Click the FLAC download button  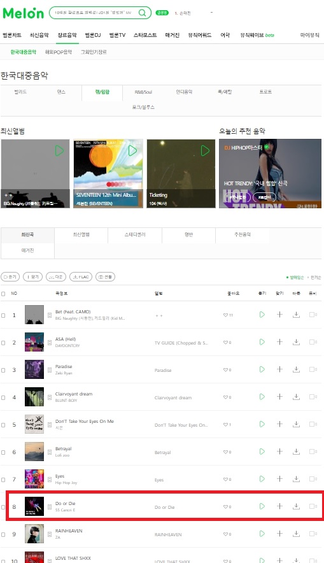(81, 277)
